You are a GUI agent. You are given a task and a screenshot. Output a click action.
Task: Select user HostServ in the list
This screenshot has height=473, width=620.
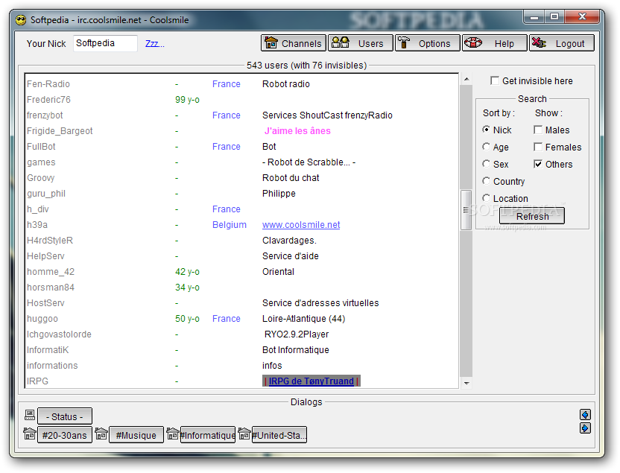point(45,303)
